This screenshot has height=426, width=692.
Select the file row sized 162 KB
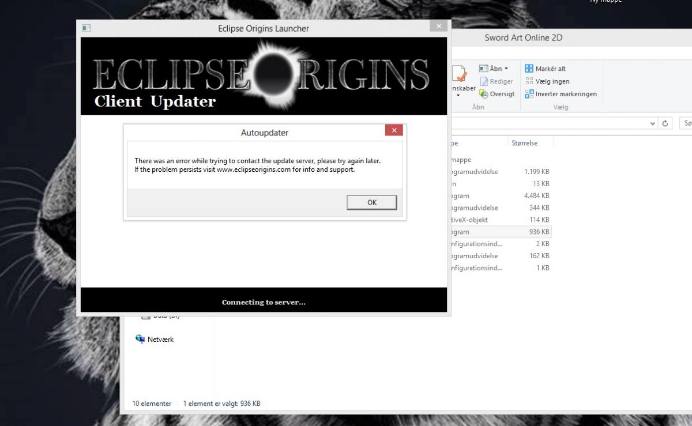click(x=501, y=256)
